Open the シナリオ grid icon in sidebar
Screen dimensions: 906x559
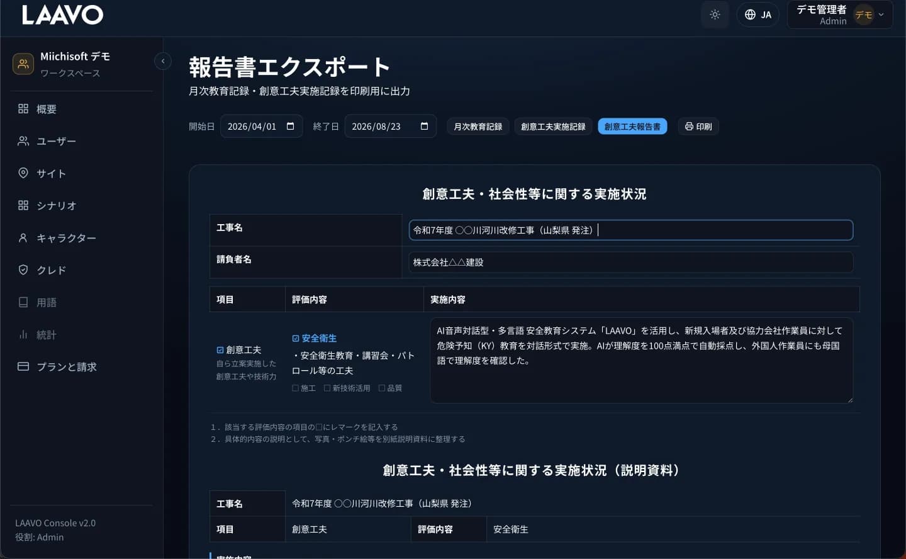[23, 205]
